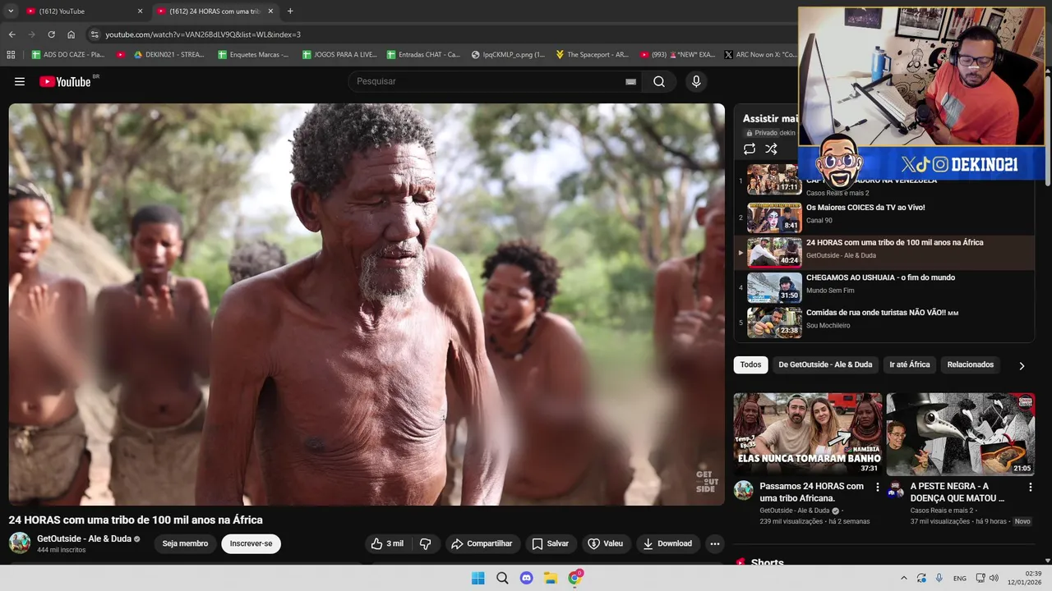
Task: Open GetOutside channel avatar under video
Action: (x=20, y=543)
